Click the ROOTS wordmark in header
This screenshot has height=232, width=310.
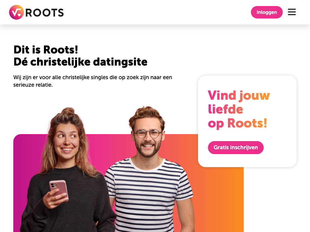pos(45,13)
